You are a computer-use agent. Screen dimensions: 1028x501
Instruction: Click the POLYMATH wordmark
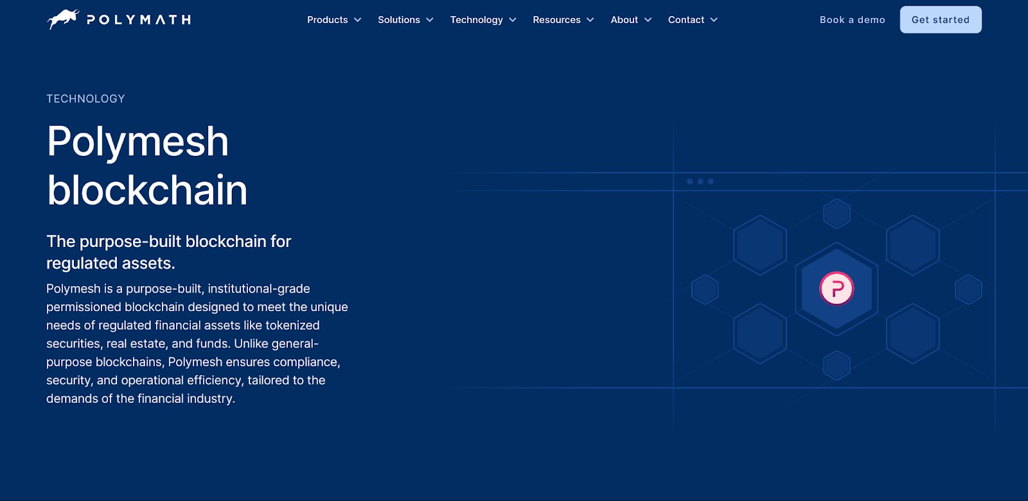pos(139,20)
